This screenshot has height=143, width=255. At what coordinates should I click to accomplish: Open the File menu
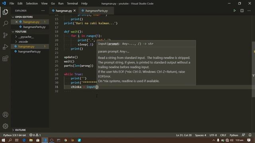12,4
